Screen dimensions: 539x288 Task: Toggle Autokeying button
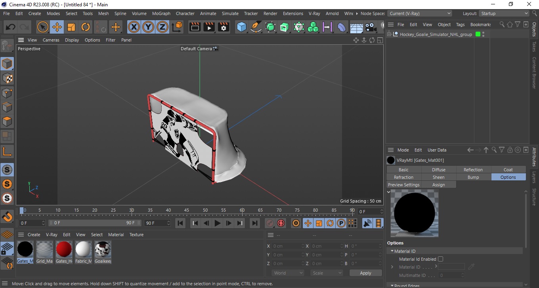[x=281, y=223]
